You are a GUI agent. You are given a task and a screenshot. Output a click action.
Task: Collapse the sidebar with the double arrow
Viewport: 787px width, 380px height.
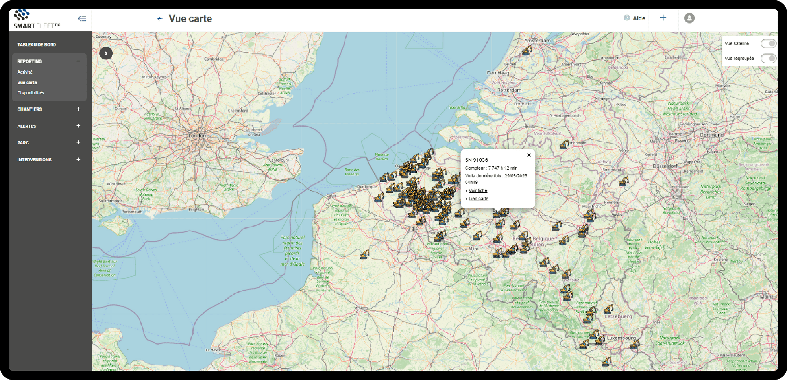[x=82, y=18]
